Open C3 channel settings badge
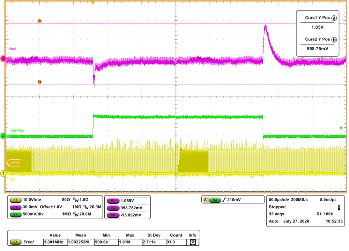 click(16, 207)
